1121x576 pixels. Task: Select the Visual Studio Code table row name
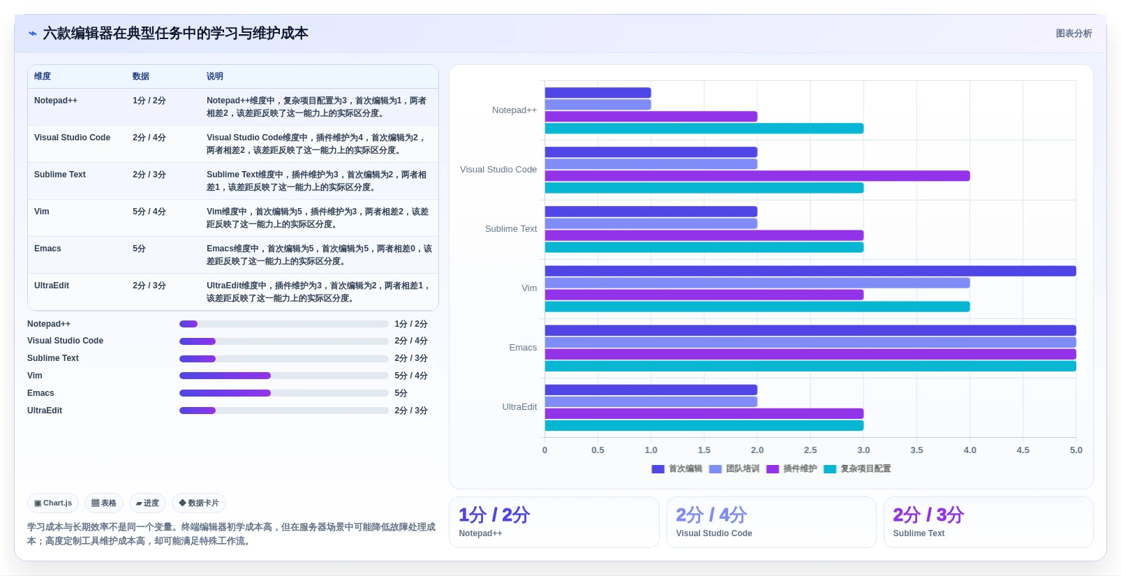72,138
